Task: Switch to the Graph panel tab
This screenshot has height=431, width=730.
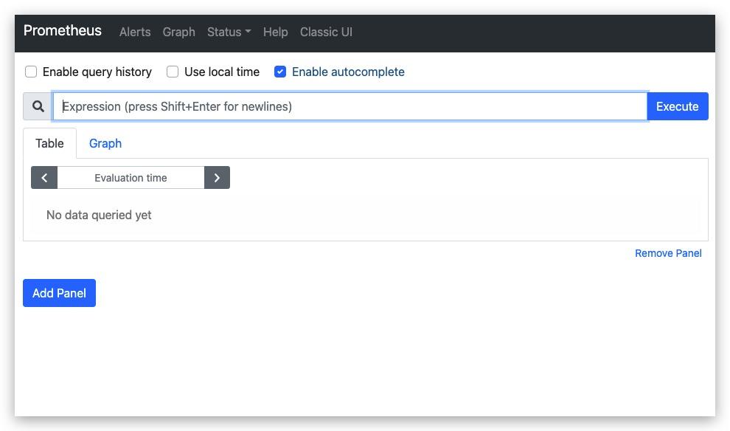Action: (x=105, y=143)
